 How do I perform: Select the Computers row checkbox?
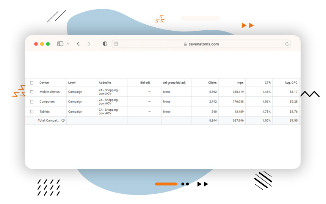click(x=32, y=102)
